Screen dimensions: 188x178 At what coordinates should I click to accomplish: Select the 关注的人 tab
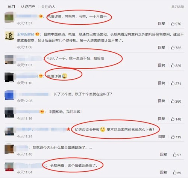[48, 7]
